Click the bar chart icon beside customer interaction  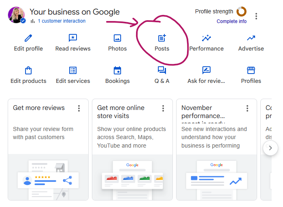coord(33,21)
